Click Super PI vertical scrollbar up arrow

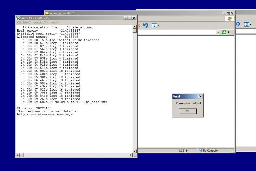pos(135,27)
